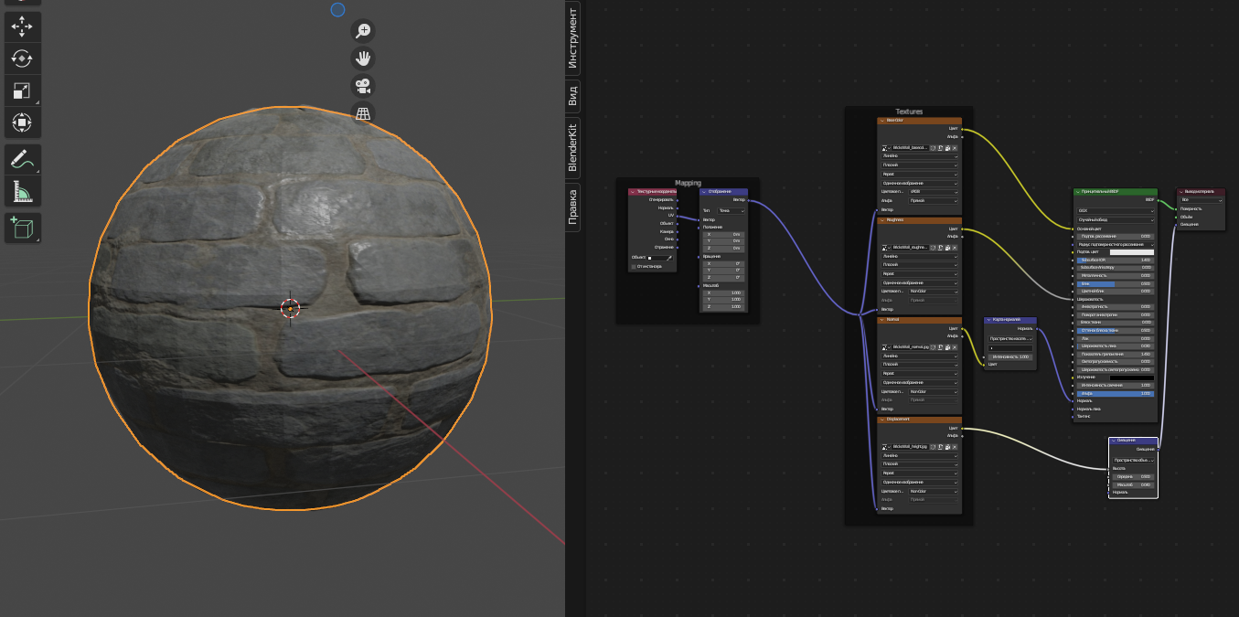Open the GGX distribution dropdown in Principled BSDF
Image resolution: width=1239 pixels, height=617 pixels.
pos(1116,210)
